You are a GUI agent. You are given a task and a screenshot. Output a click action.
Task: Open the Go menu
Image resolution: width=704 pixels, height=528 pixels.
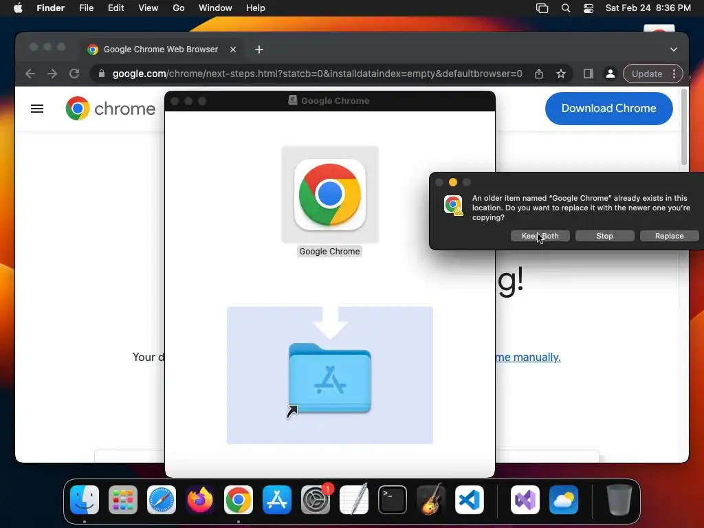click(179, 8)
